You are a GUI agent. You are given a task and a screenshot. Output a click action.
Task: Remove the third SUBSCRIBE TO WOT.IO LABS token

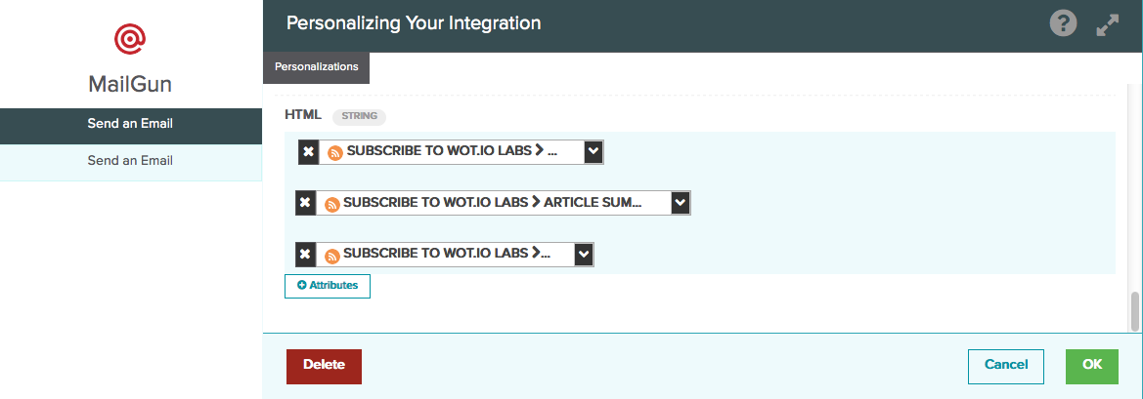tap(305, 255)
